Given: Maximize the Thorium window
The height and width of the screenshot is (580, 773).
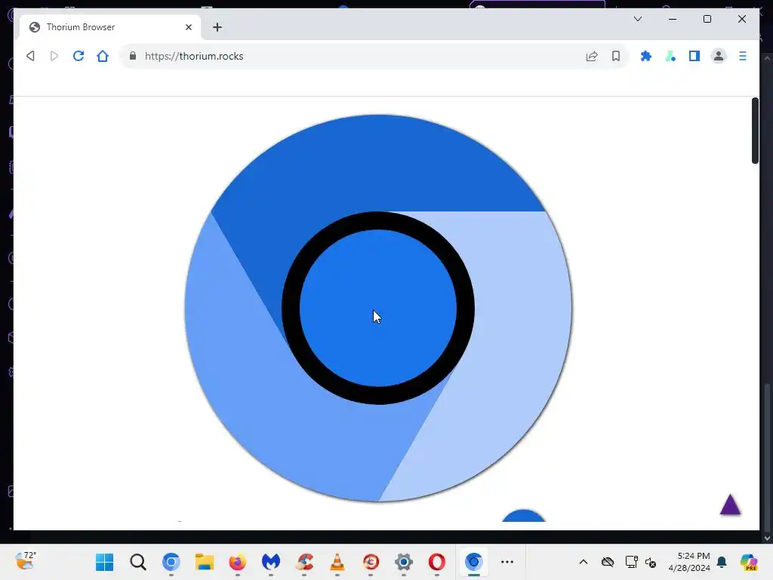Looking at the screenshot, I should tap(707, 19).
